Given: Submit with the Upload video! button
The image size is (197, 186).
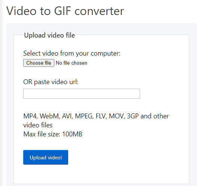Looking at the screenshot, I should pos(46,157).
